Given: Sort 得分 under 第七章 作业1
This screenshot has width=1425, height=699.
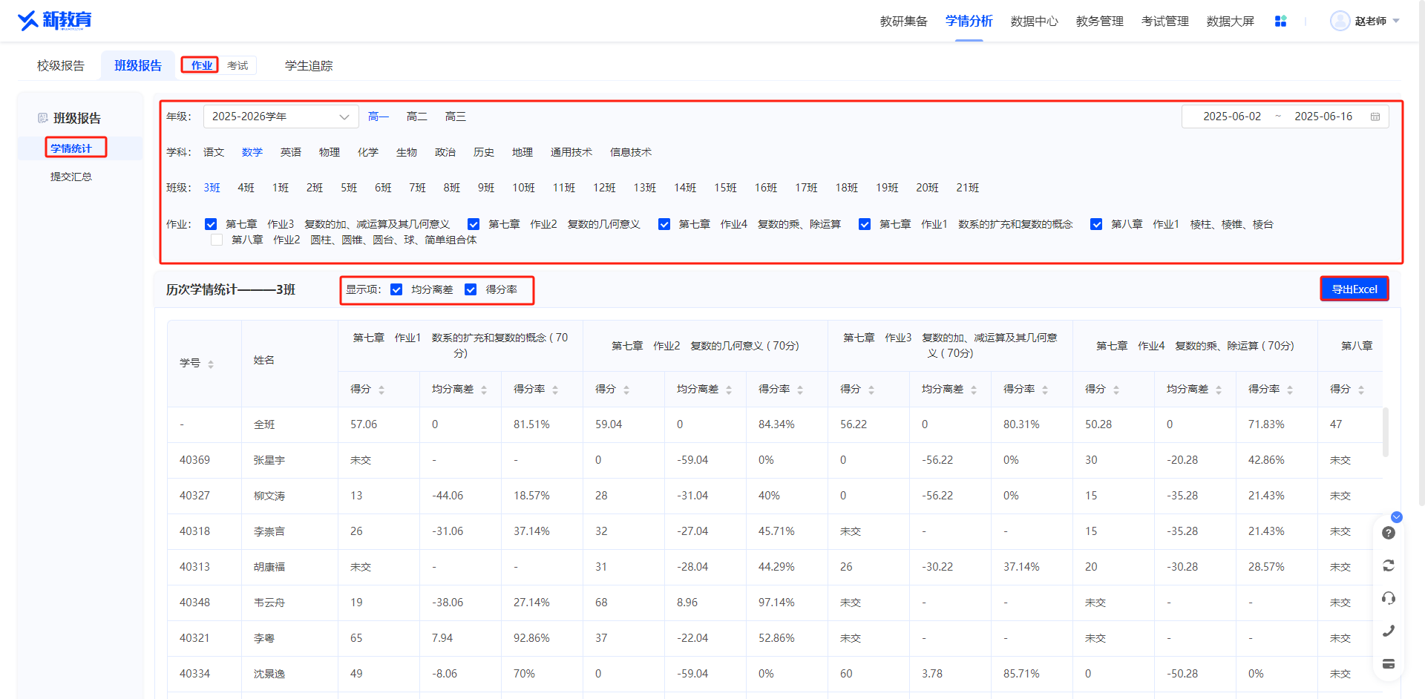Looking at the screenshot, I should click(x=381, y=390).
